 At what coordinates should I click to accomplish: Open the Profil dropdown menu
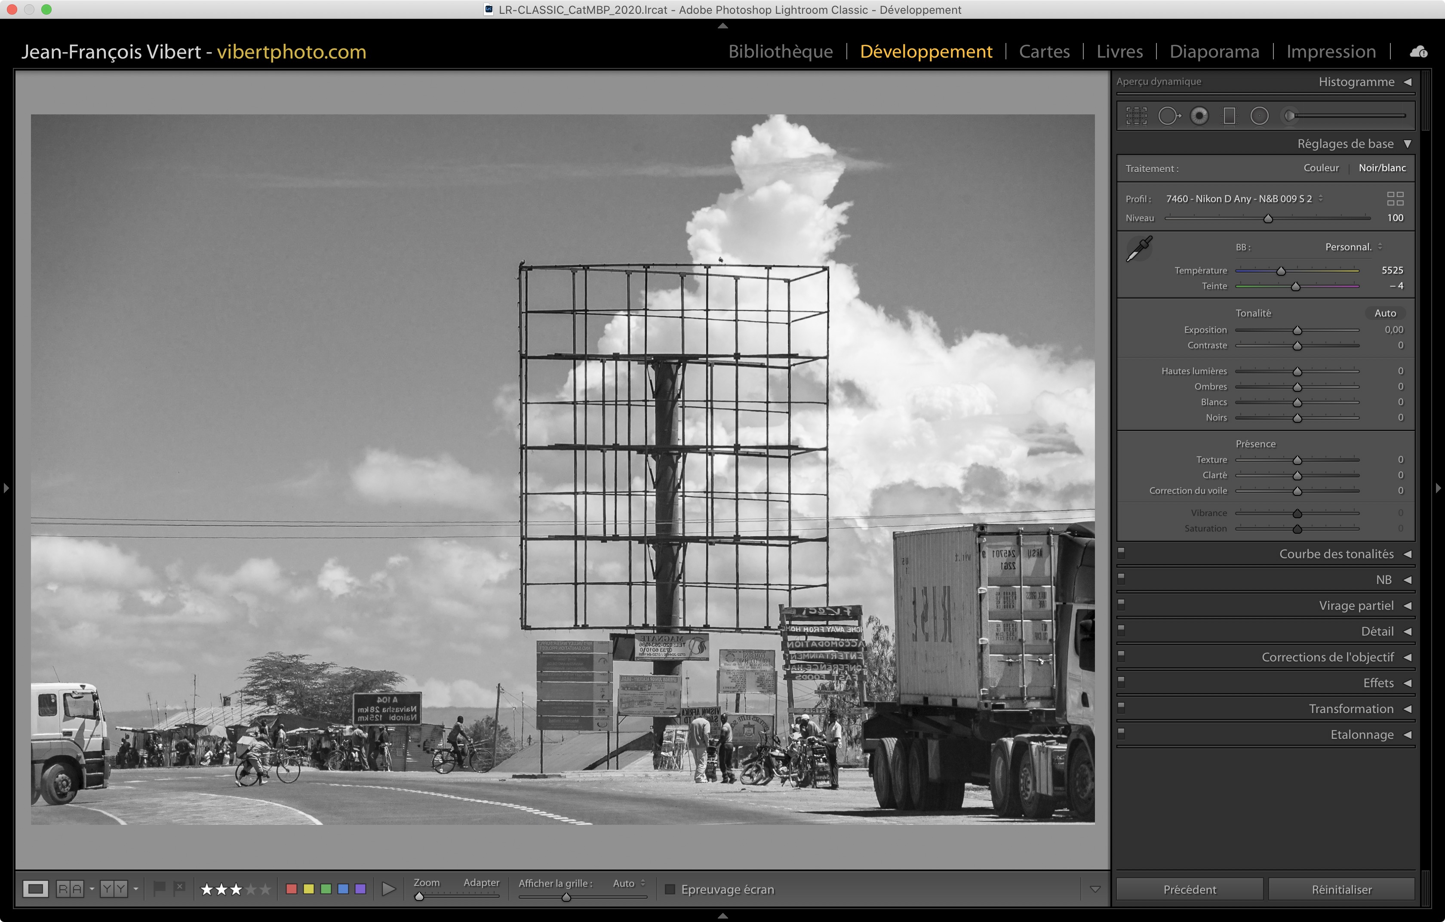1243,199
